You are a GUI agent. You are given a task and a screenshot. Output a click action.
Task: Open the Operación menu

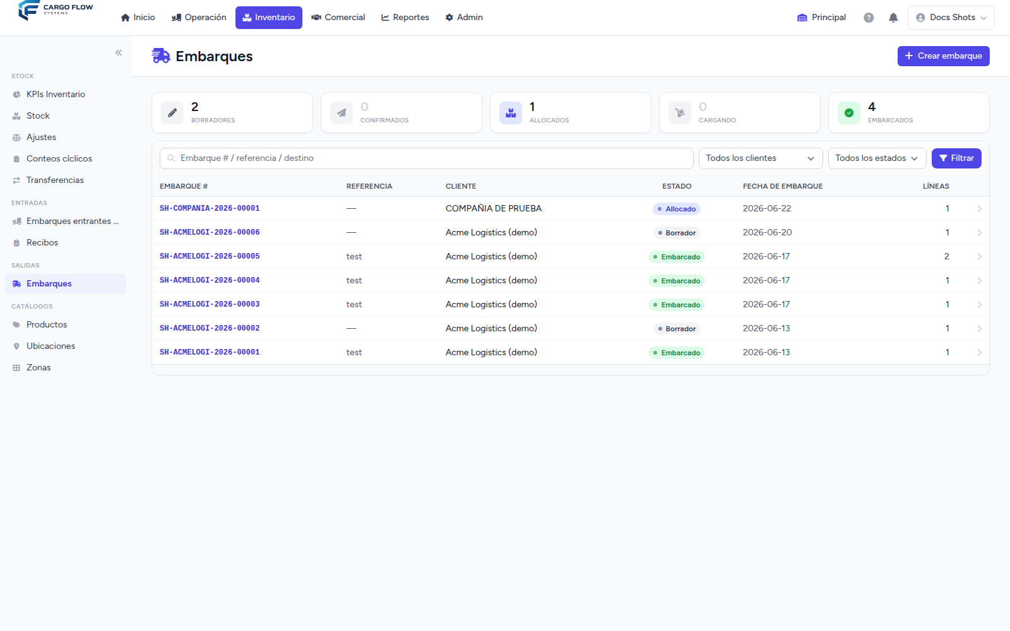[x=199, y=18]
